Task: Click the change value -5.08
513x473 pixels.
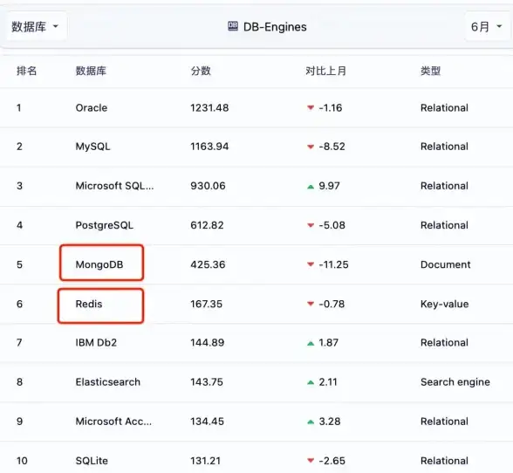Action: coord(332,225)
